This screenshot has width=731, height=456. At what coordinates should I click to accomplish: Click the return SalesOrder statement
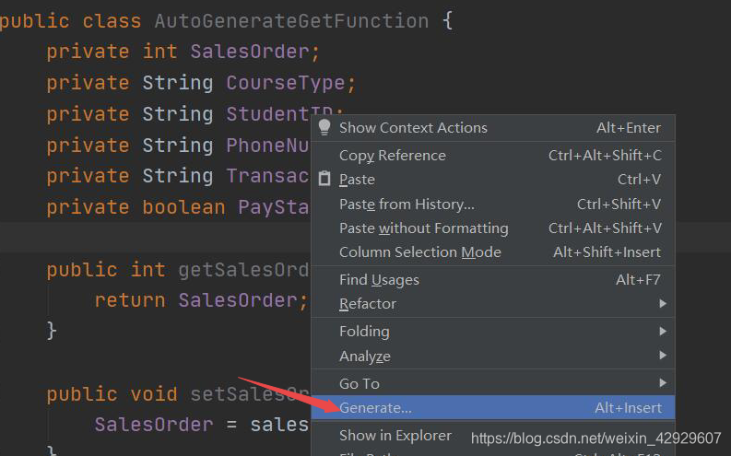point(201,300)
